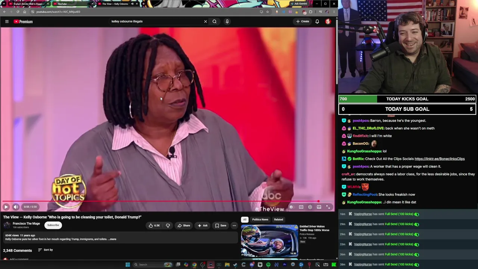
Task: Close the 'Trump's Border Wall' browser tab
Action: tap(48, 4)
